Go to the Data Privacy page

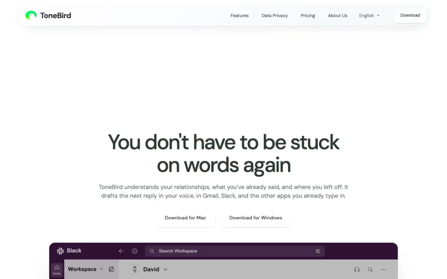(275, 15)
